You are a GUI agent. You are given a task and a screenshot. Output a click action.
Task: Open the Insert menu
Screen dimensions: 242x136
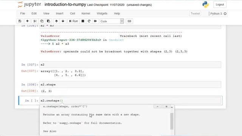[60, 14]
